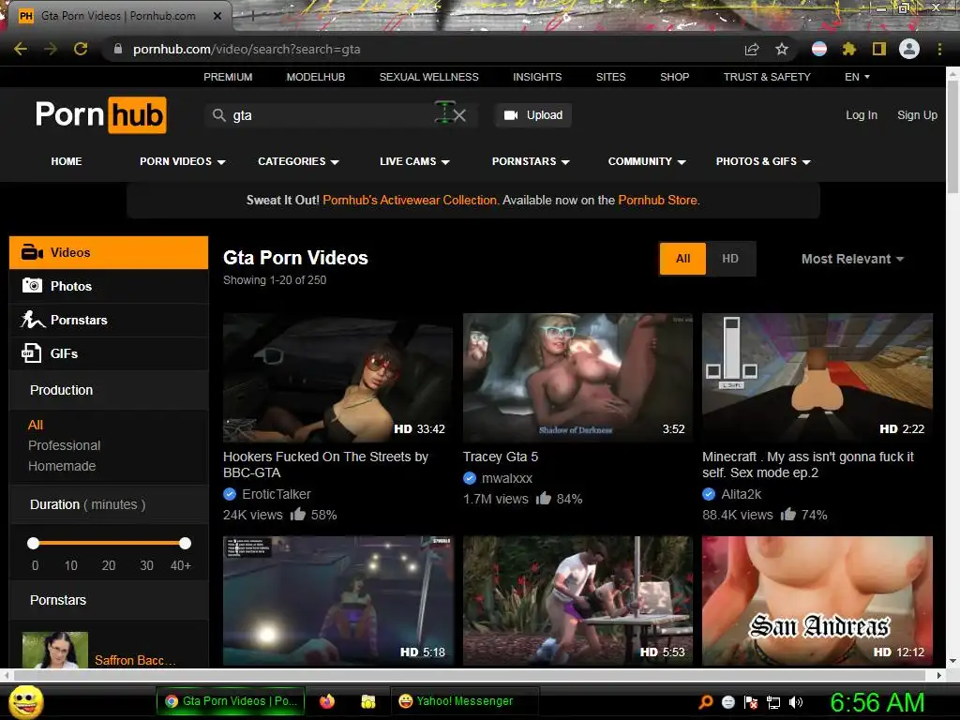Select GIFs in the left sidebar
960x720 pixels.
point(109,353)
